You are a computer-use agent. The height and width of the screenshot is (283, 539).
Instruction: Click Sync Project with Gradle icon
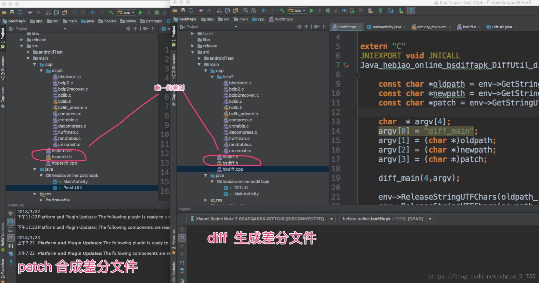pos(380,11)
